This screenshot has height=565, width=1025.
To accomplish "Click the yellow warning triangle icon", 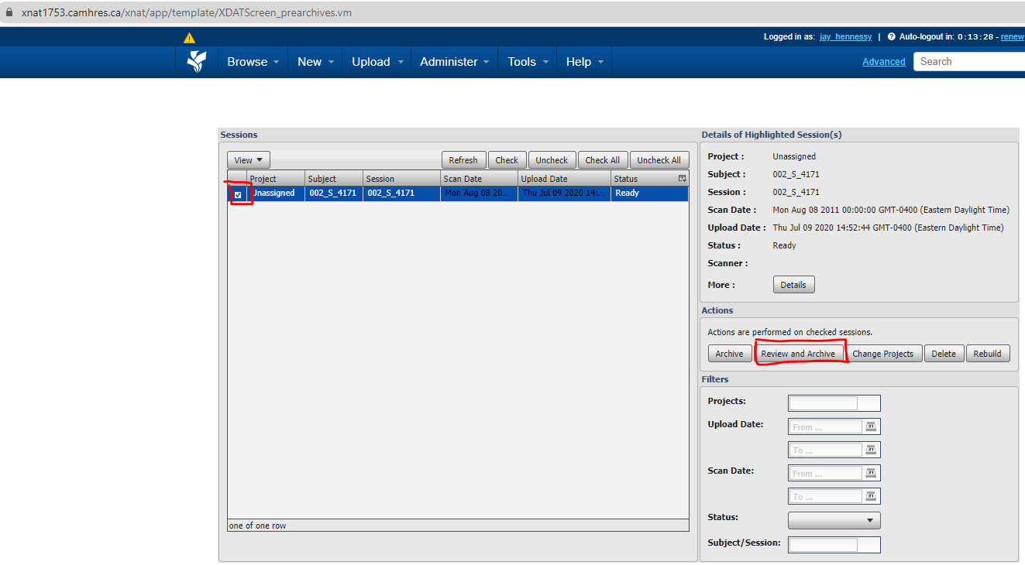I will (190, 37).
